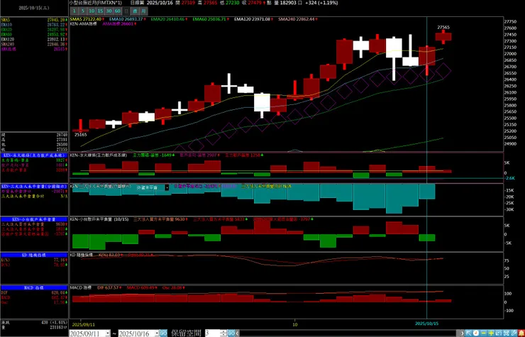Click GO button after the date range
Viewport: 525px width, 337px height.
(163, 333)
